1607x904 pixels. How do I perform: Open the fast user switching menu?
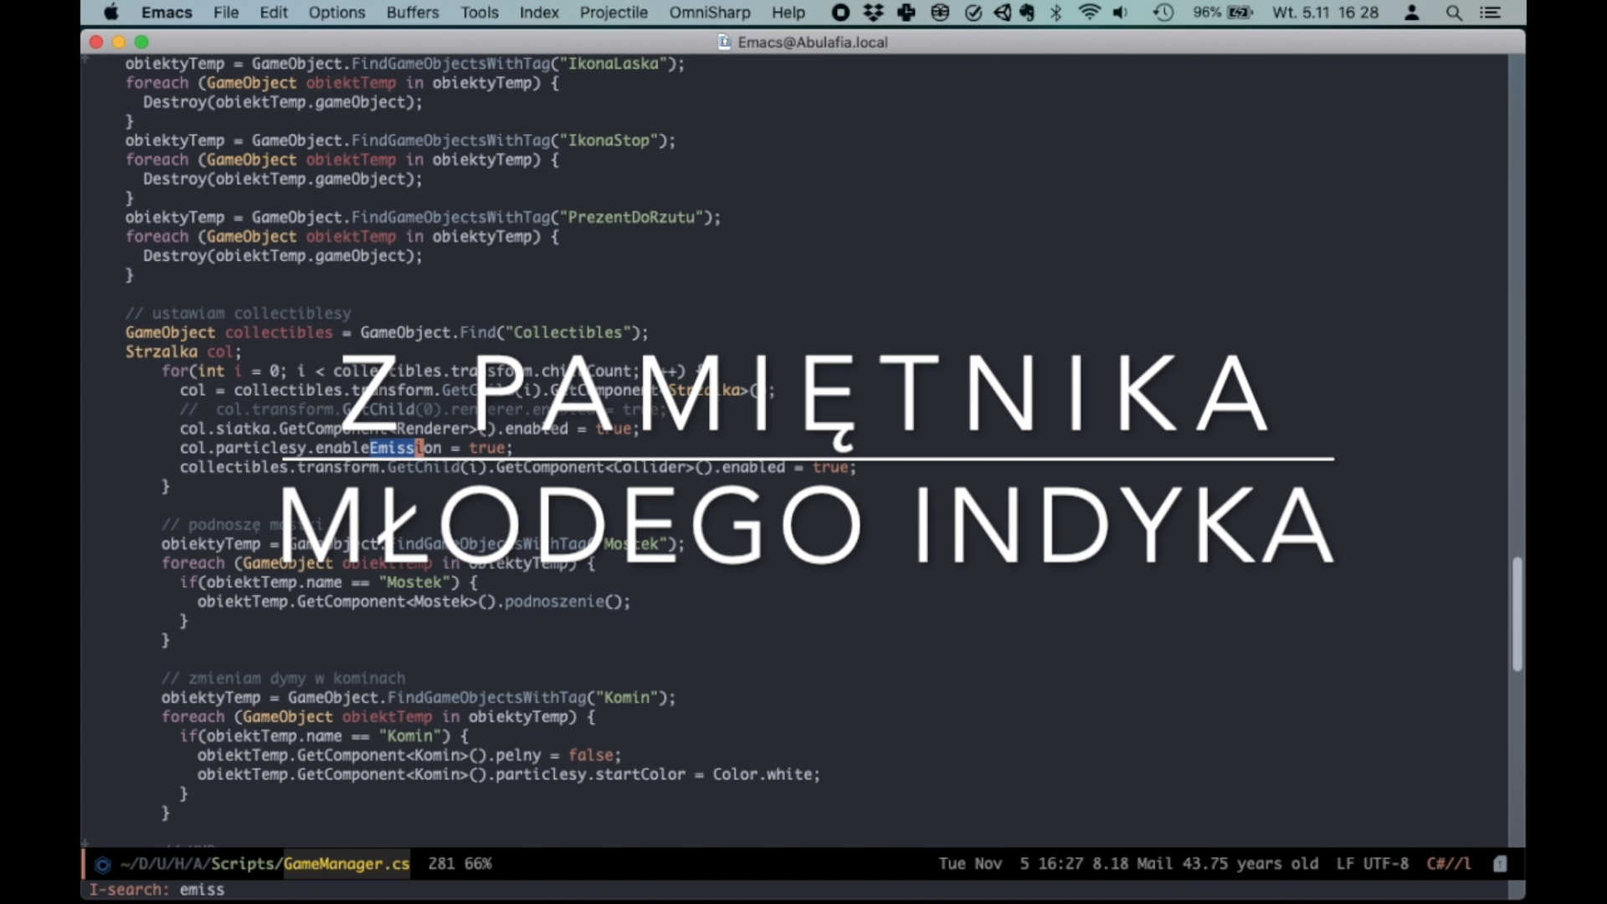(x=1410, y=13)
